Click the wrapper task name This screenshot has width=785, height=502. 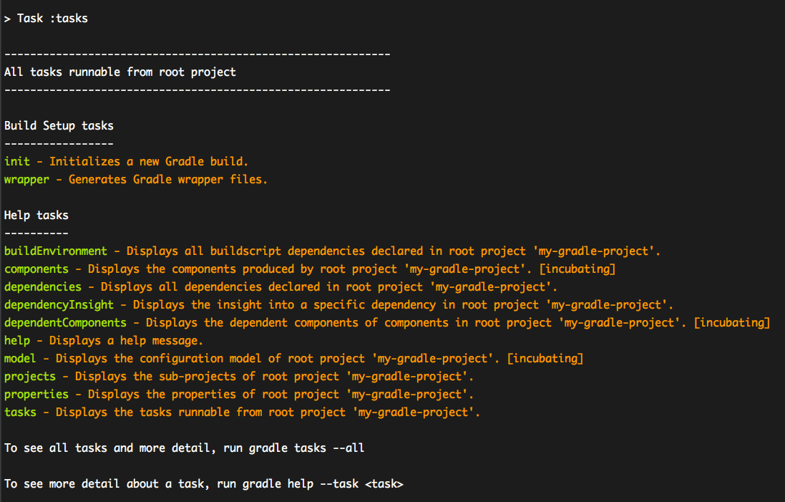[26, 179]
